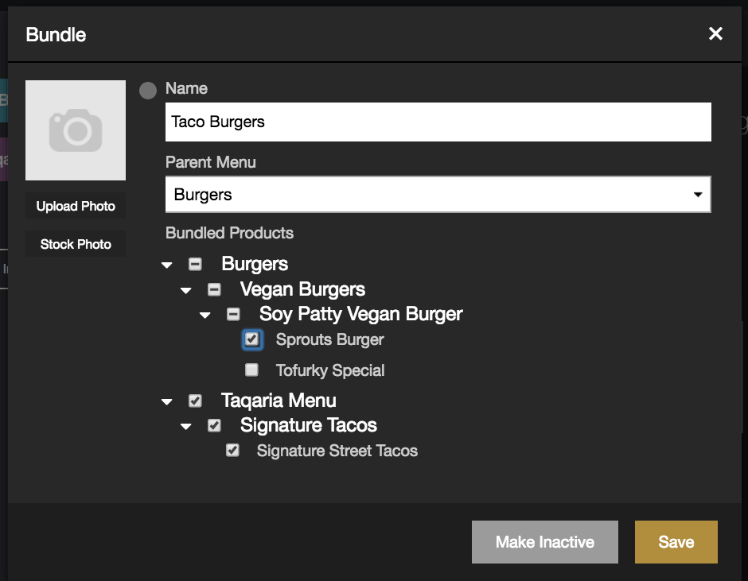Uncheck the Sprouts Burger checkbox
Screen dimensions: 748x581
252,339
